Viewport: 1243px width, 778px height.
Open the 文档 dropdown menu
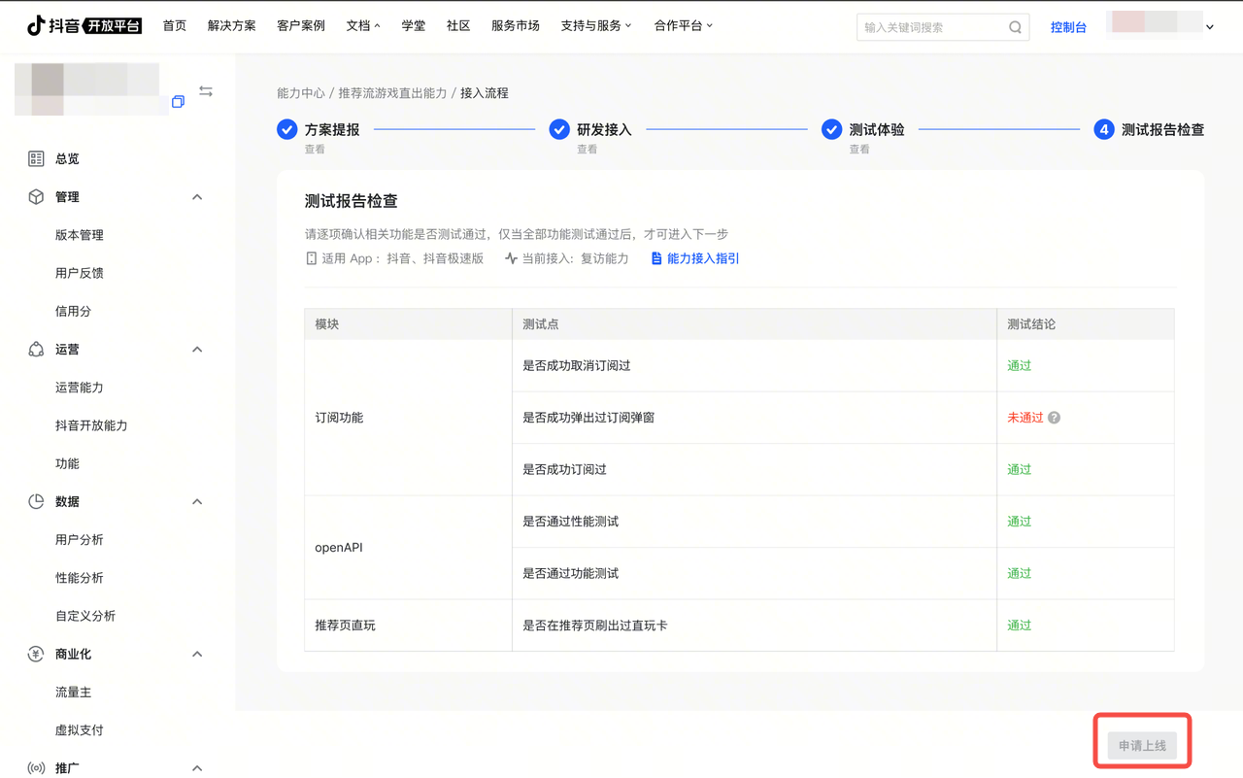coord(363,26)
